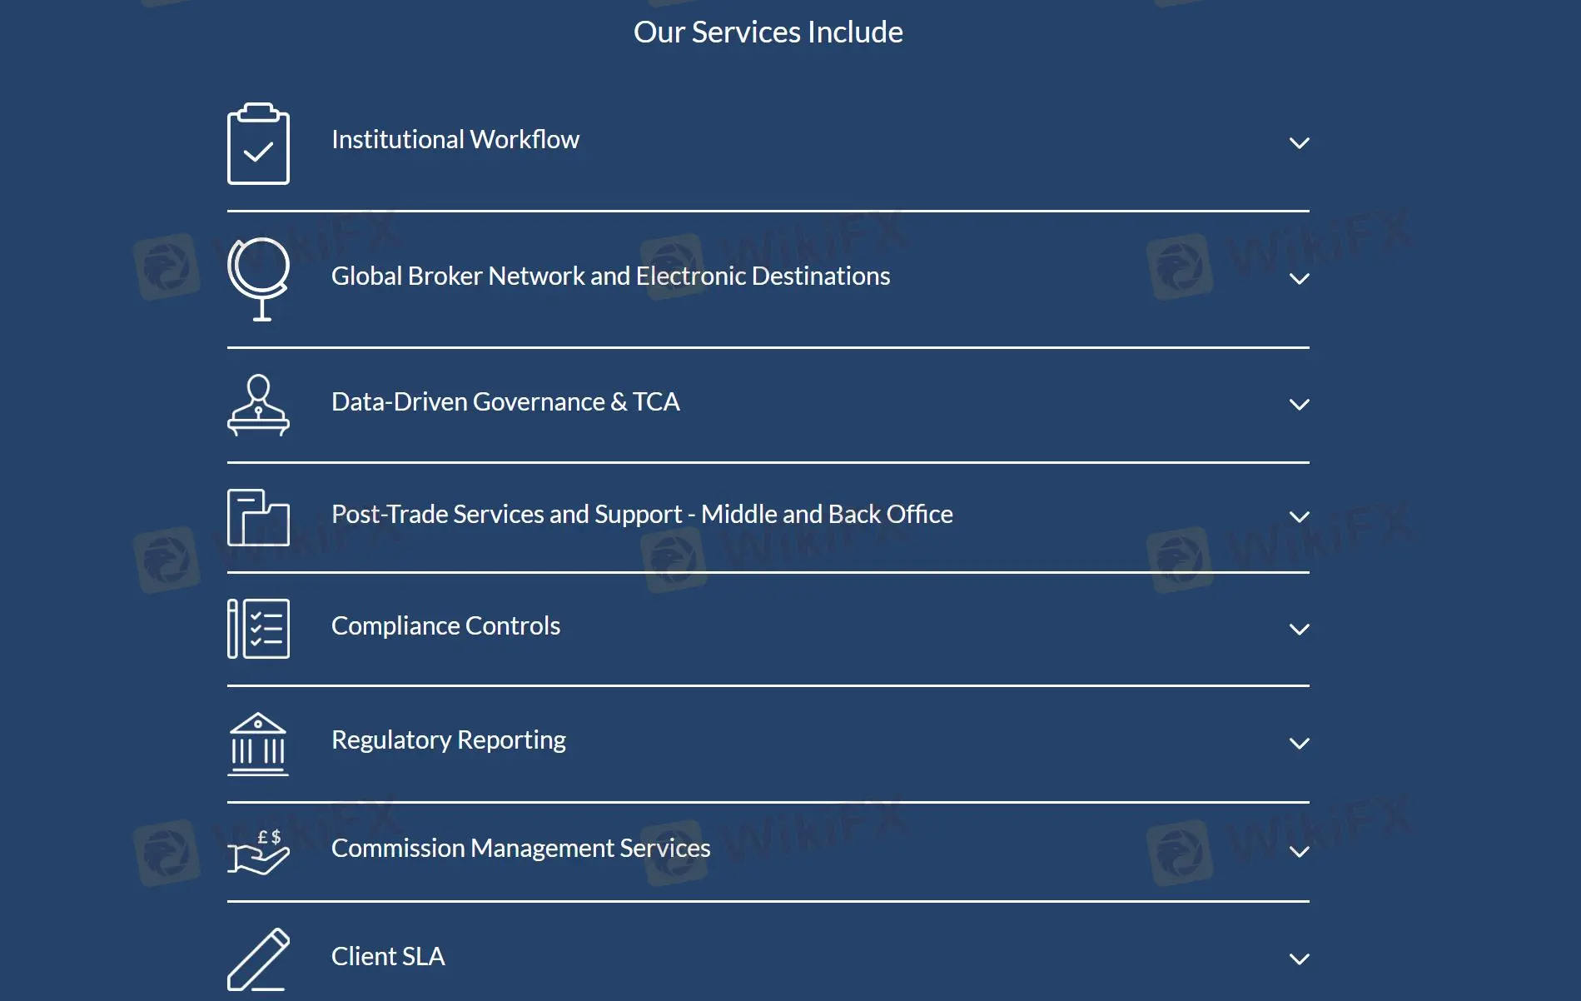Expand the Institutional Workflow chevron

1299,143
